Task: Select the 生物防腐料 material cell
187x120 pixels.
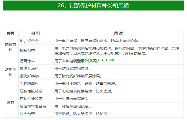Action: coord(29,83)
